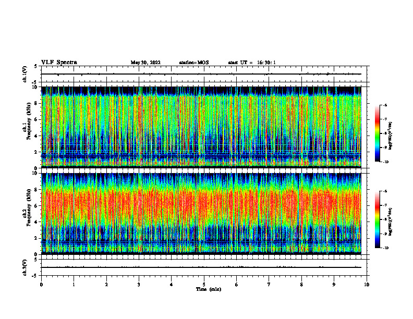Viewport: 413px width, 319px height.
Task: Click the "Time (min)" axis label
Action: click(209, 289)
